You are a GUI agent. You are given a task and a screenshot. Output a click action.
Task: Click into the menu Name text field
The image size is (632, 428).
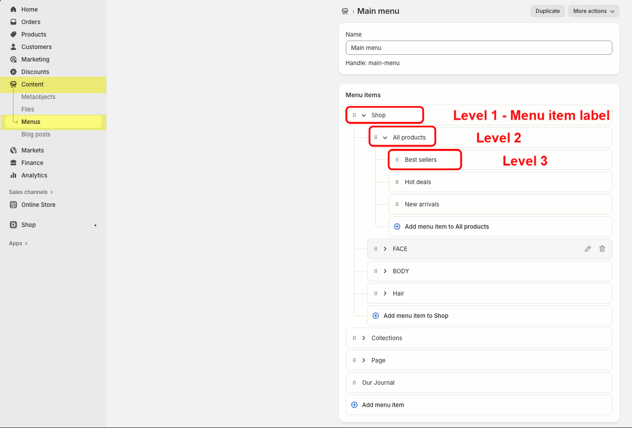tap(479, 48)
